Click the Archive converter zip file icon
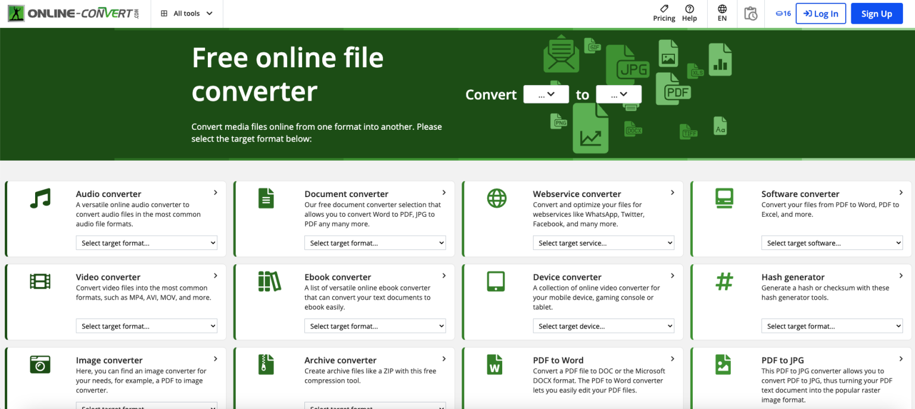915x409 pixels. tap(266, 364)
